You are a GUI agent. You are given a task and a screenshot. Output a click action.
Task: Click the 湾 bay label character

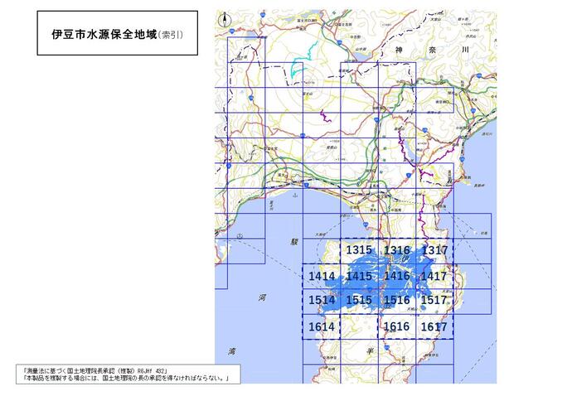coord(232,351)
